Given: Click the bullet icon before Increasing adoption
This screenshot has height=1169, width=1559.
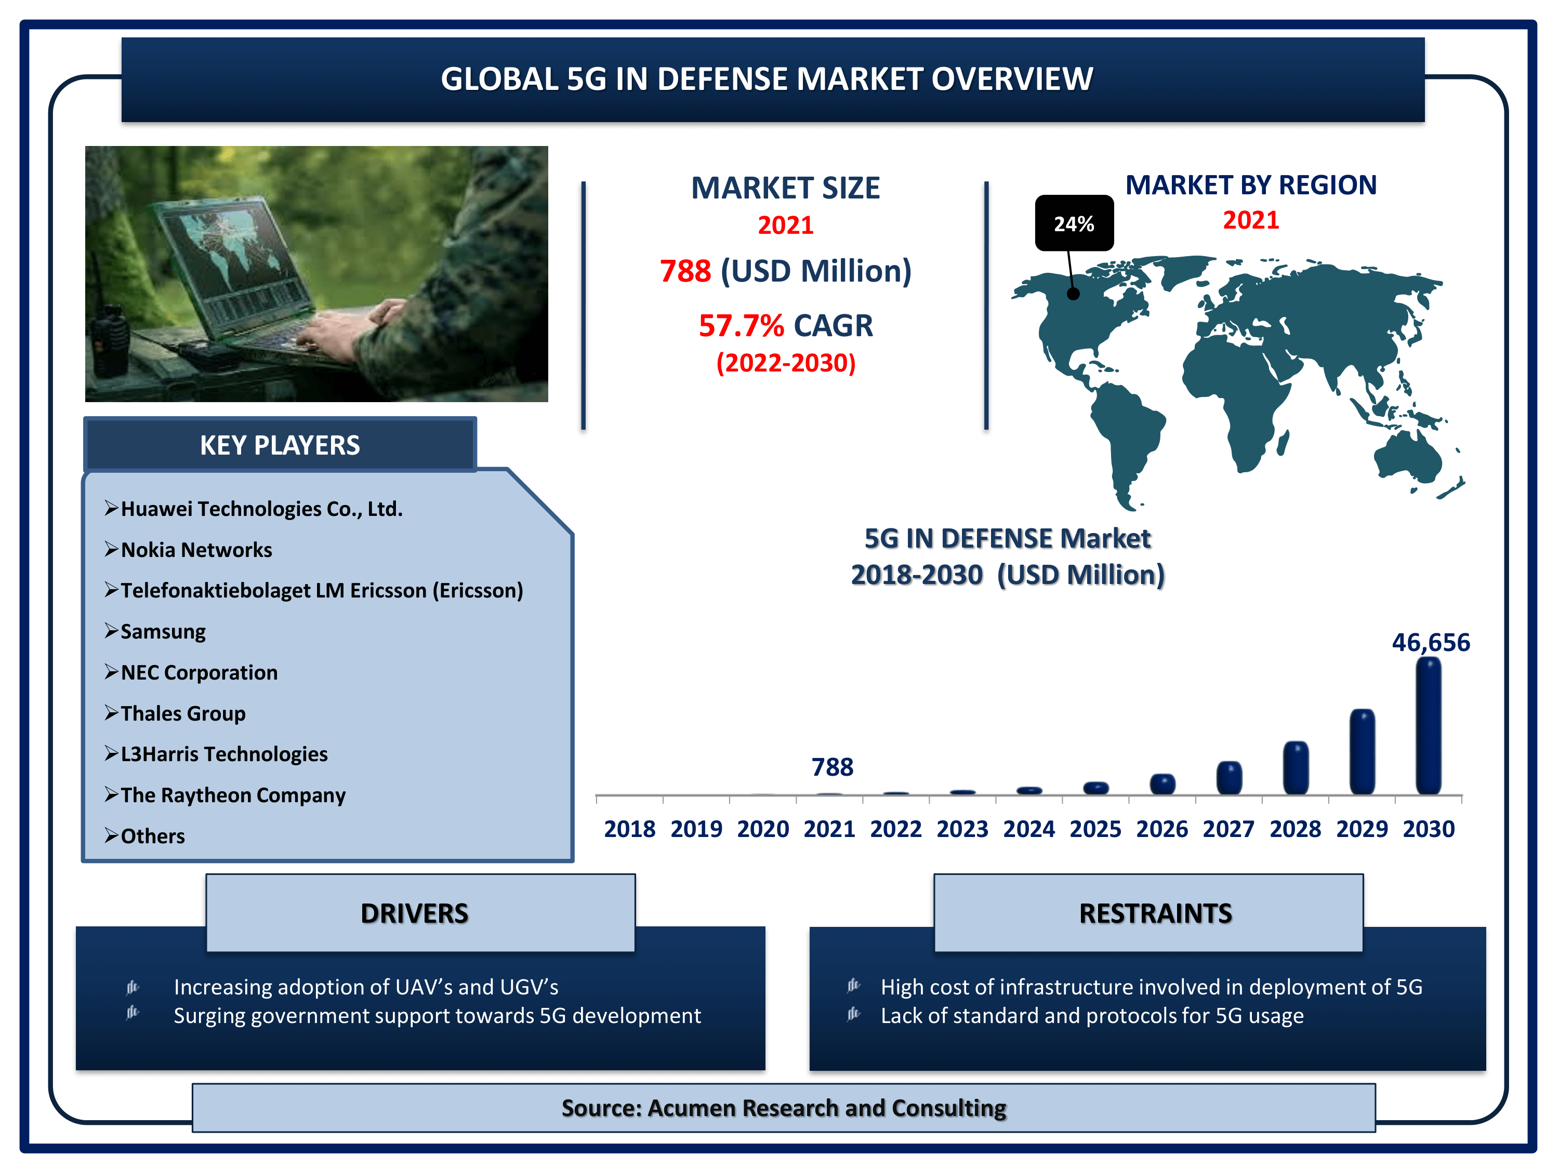Looking at the screenshot, I should [x=133, y=987].
